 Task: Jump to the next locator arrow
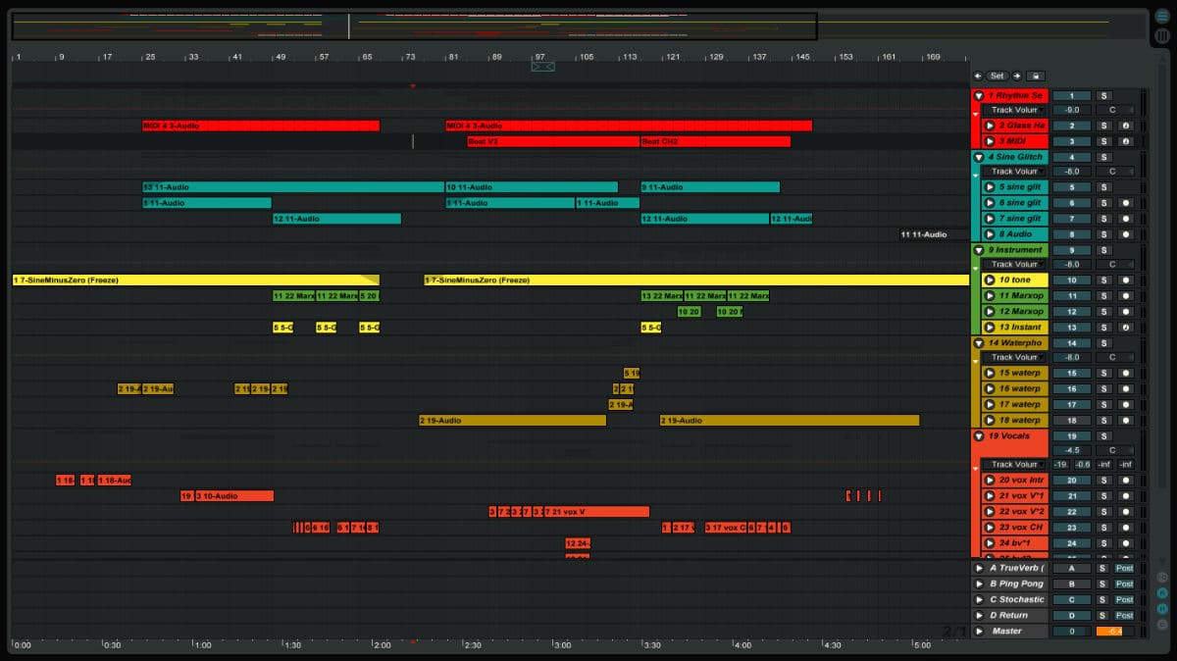(1017, 76)
